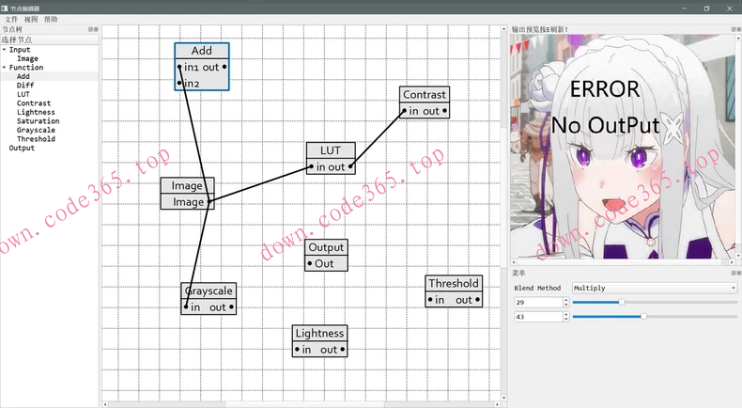Click the Image node output port

(x=210, y=202)
